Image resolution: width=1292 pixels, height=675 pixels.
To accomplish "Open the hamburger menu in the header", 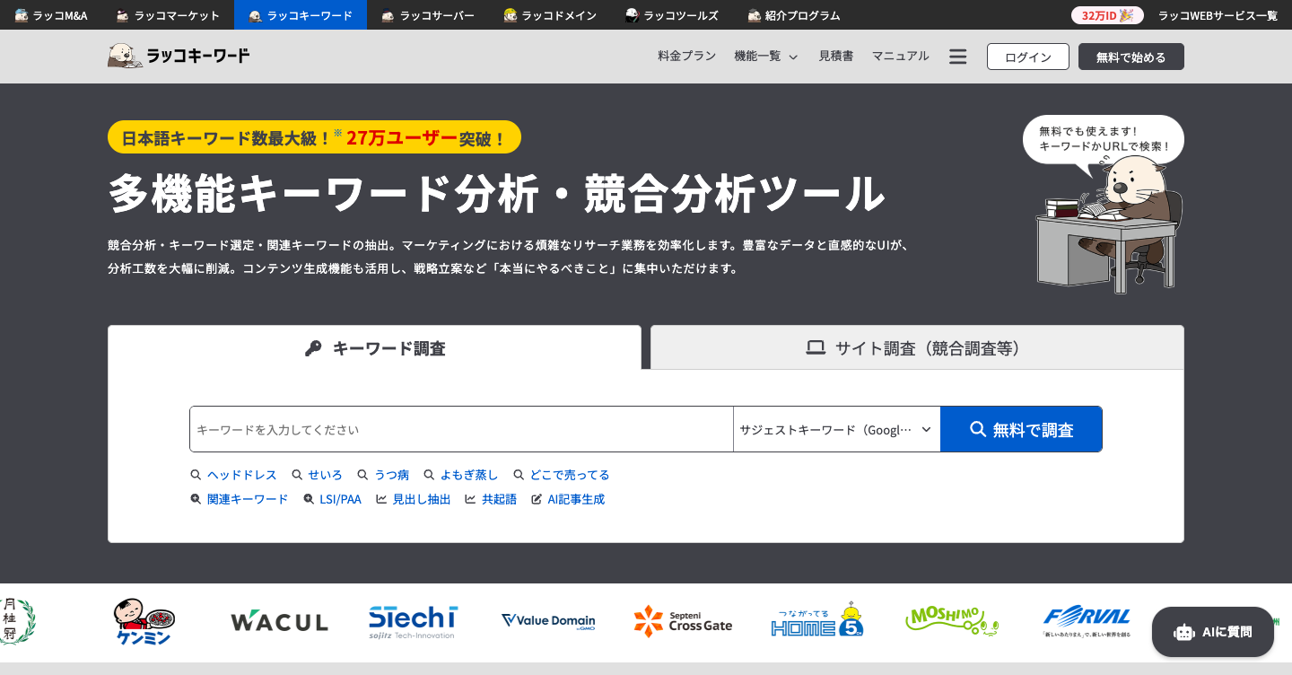I will [957, 56].
